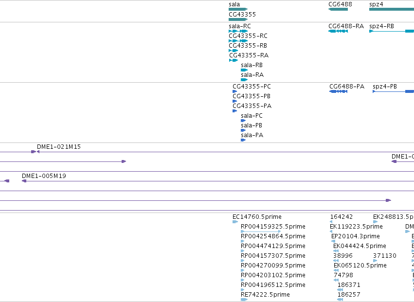The width and height of the screenshot is (414, 302).
Task: Select the CG43355-RC transcript glyph
Action: (238, 41)
